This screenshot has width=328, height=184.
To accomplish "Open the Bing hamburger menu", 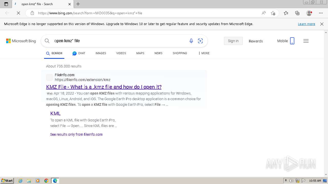I will pos(306,41).
